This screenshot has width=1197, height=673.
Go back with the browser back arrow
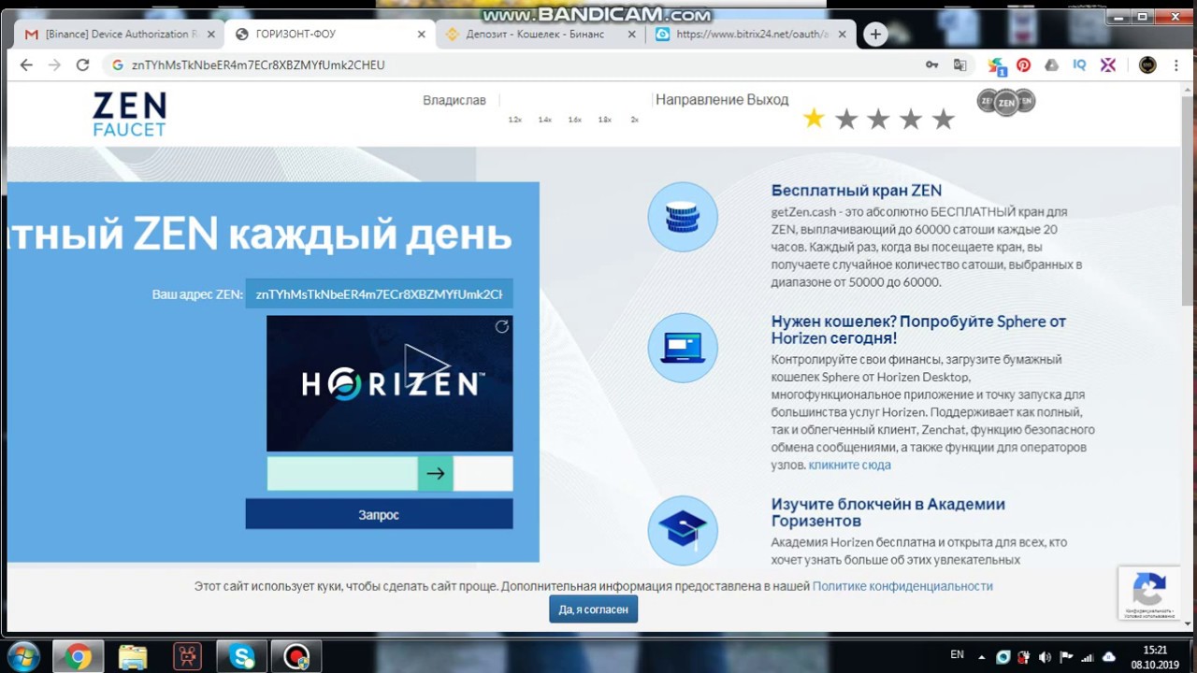point(26,64)
